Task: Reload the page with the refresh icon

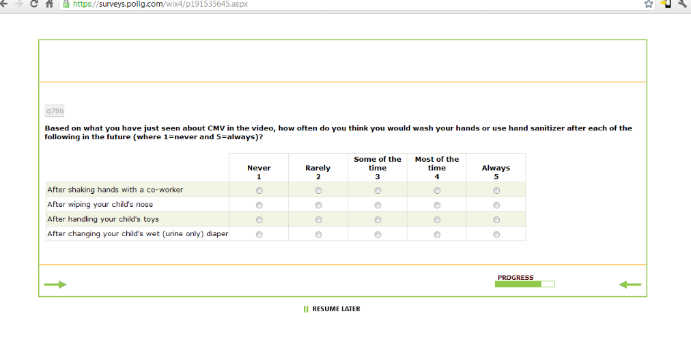Action: point(34,3)
